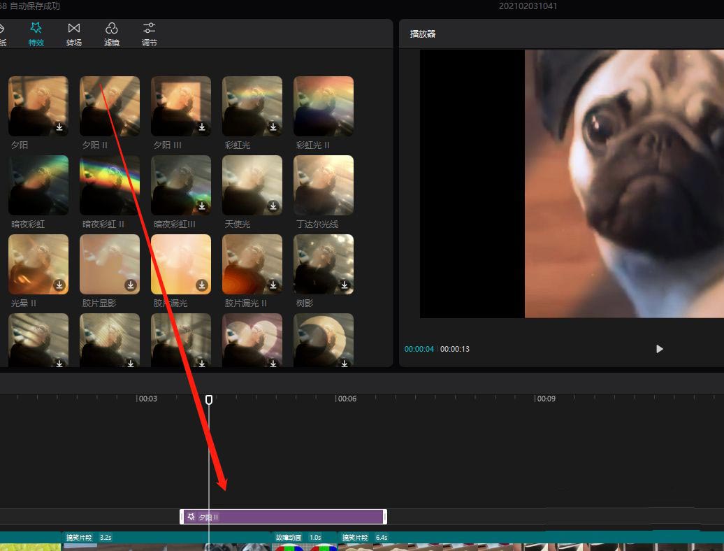Click download icon on 夕阳 III effect

(202, 127)
